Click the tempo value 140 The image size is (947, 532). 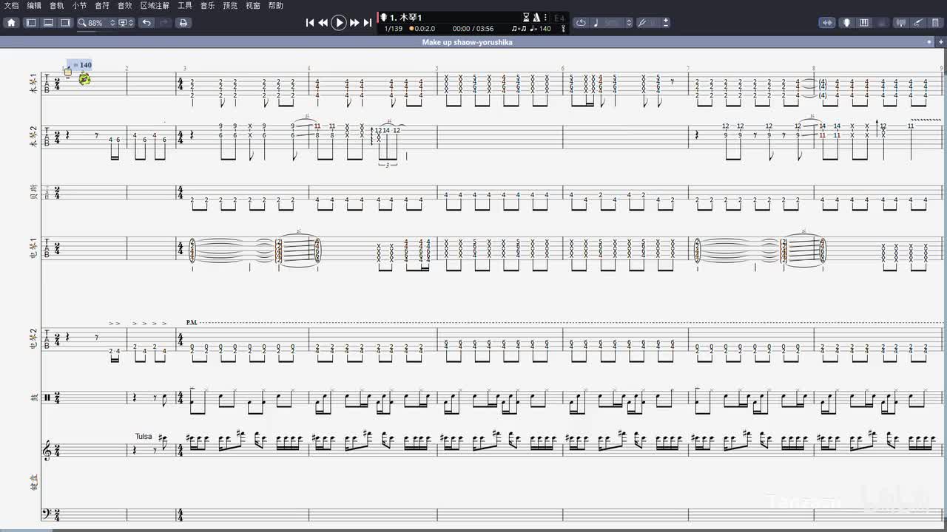click(545, 29)
